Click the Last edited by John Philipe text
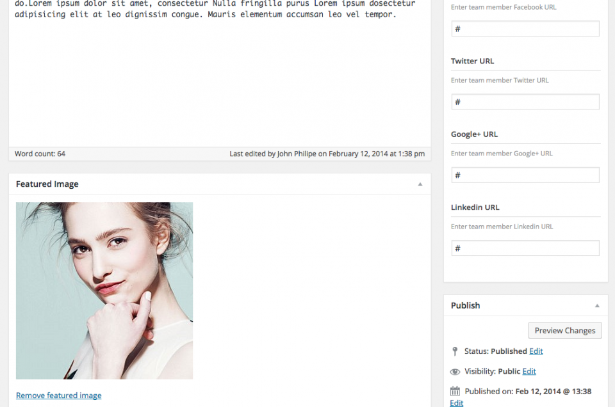 tap(327, 154)
